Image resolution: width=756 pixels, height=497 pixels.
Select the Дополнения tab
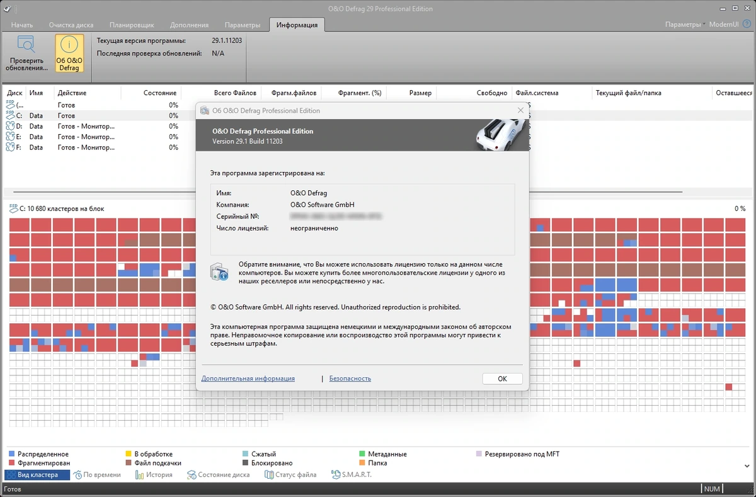pos(189,25)
